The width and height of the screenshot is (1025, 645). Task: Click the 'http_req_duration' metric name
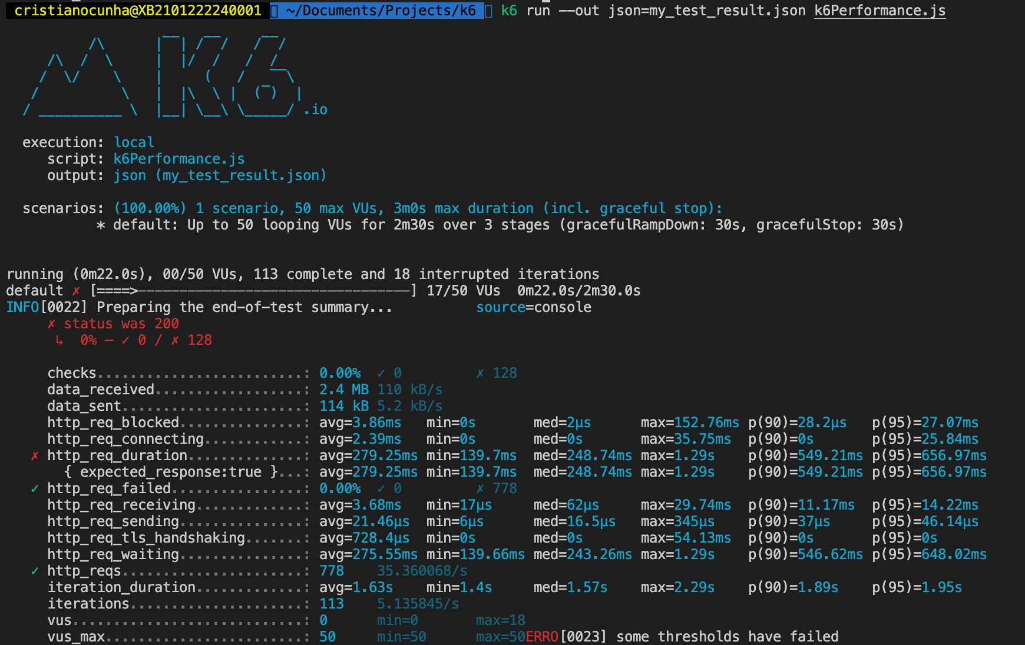(117, 456)
